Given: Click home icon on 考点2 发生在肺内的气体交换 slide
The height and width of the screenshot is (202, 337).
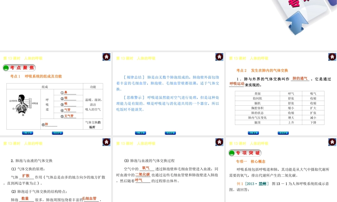Looking at the screenshot, I should pos(332,57).
